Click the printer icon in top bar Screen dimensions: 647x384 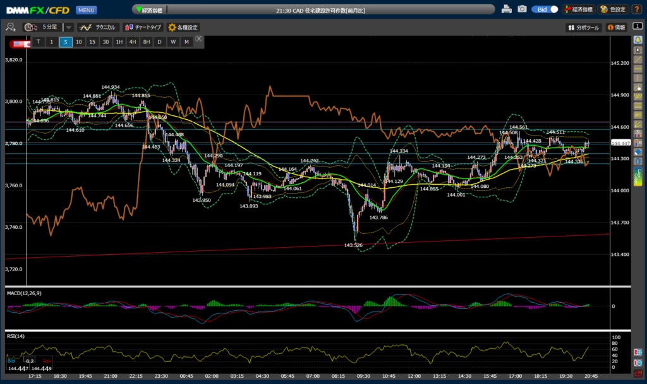(x=506, y=9)
